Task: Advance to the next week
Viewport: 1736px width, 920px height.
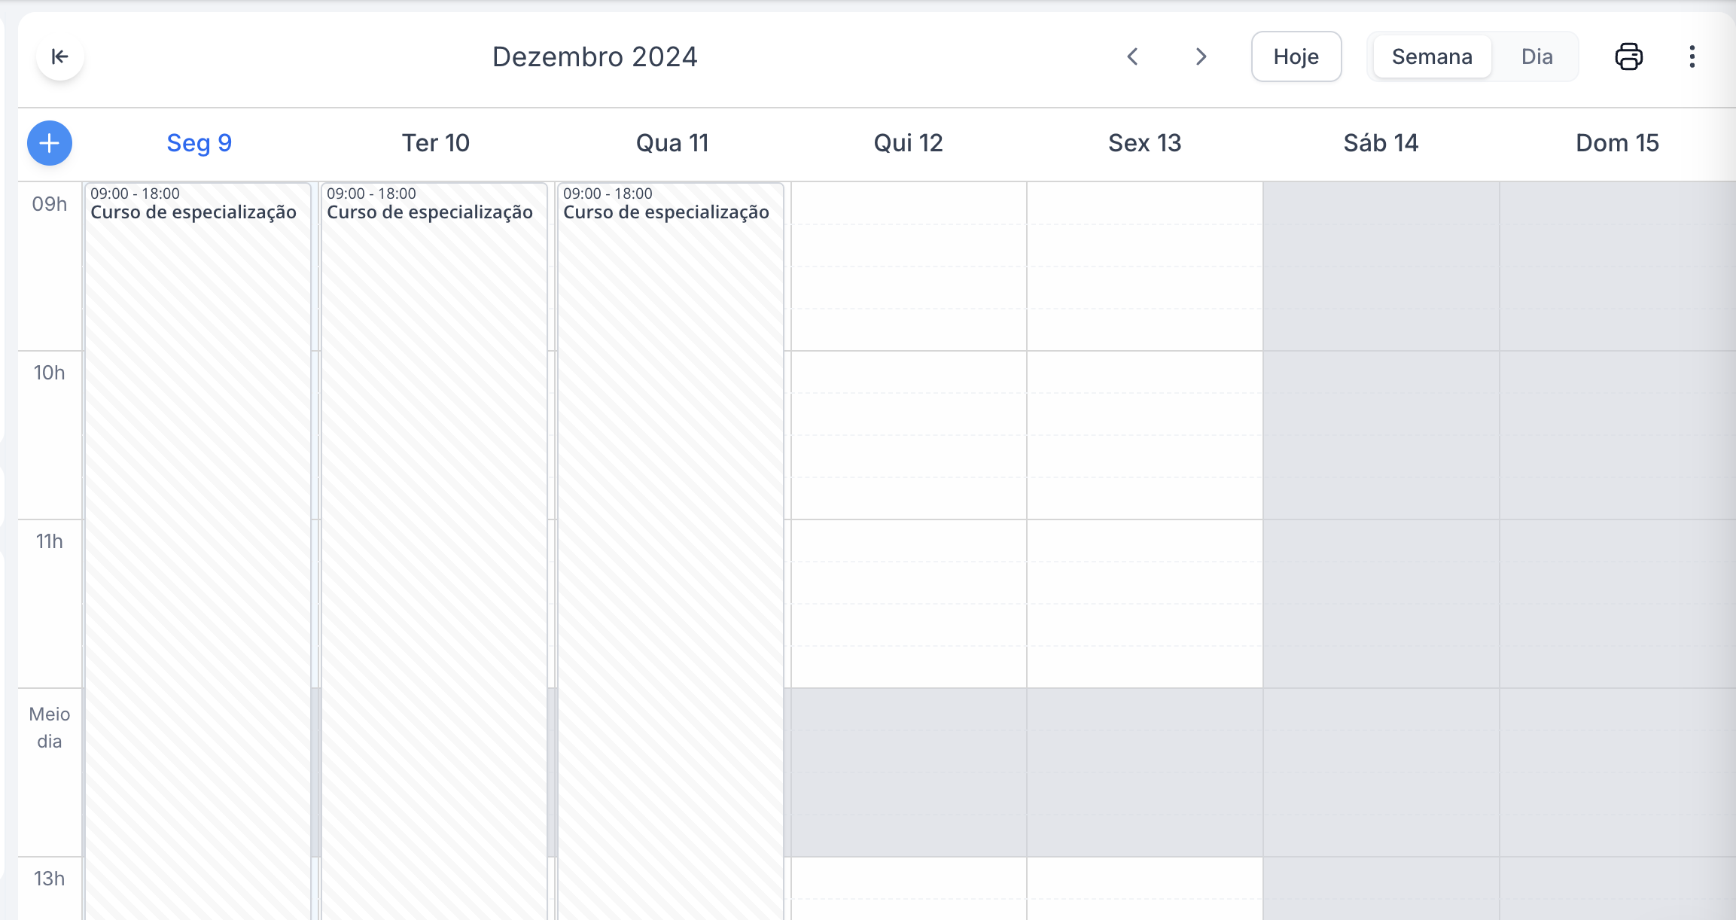Action: (1201, 56)
